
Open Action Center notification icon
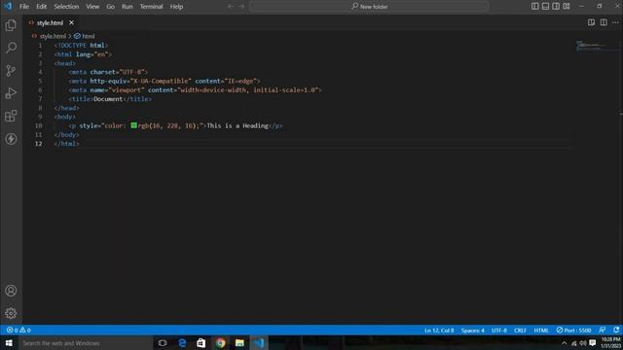(x=593, y=343)
